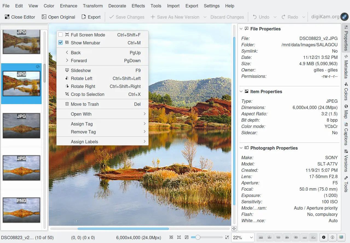Click the digiKam.org logo icon
Image resolution: width=350 pixels, height=243 pixels.
pyautogui.click(x=344, y=17)
